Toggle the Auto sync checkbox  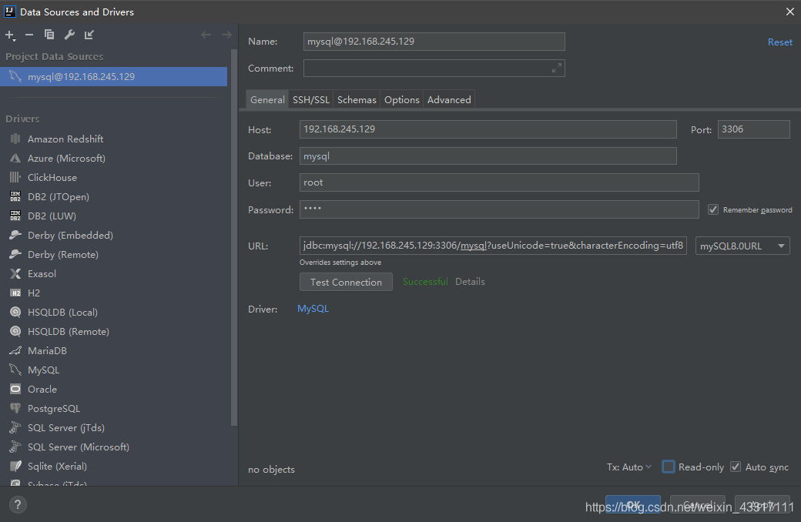[x=736, y=467]
